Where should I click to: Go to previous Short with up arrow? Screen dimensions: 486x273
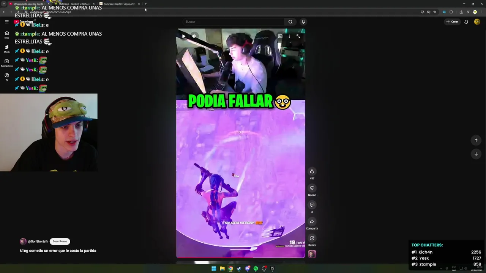click(476, 140)
